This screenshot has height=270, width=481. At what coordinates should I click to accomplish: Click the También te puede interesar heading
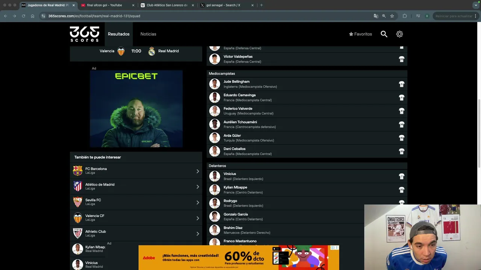(98, 157)
